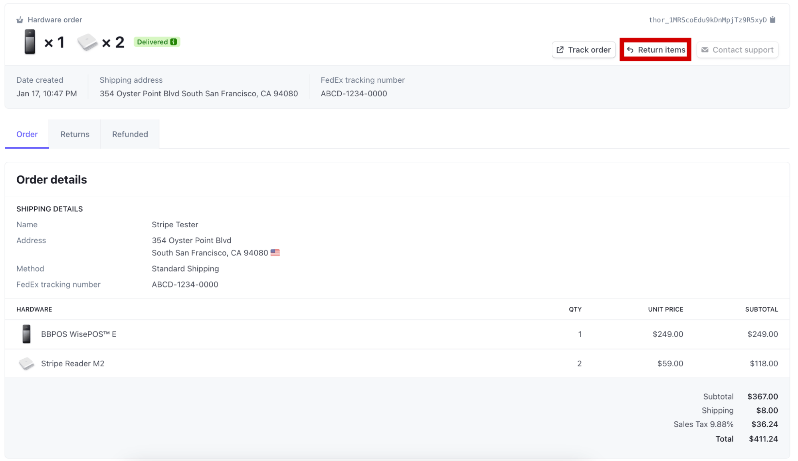
Task: Click the Reader M2 image in header
Action: [87, 42]
